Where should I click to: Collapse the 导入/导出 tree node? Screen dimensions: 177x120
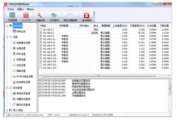coord(7,110)
